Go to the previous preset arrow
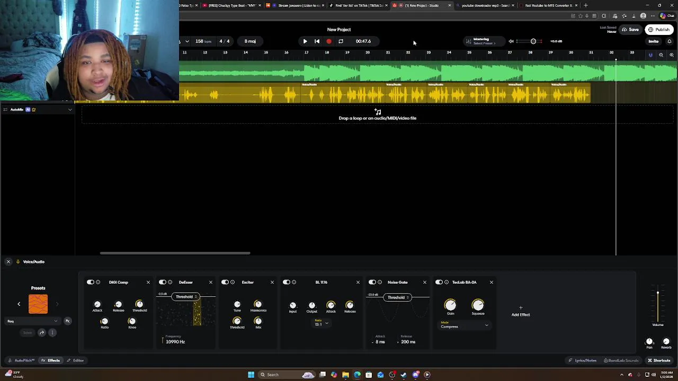Image resolution: width=678 pixels, height=381 pixels. pos(19,304)
